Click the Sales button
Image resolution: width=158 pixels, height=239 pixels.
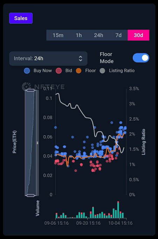coord(21,18)
